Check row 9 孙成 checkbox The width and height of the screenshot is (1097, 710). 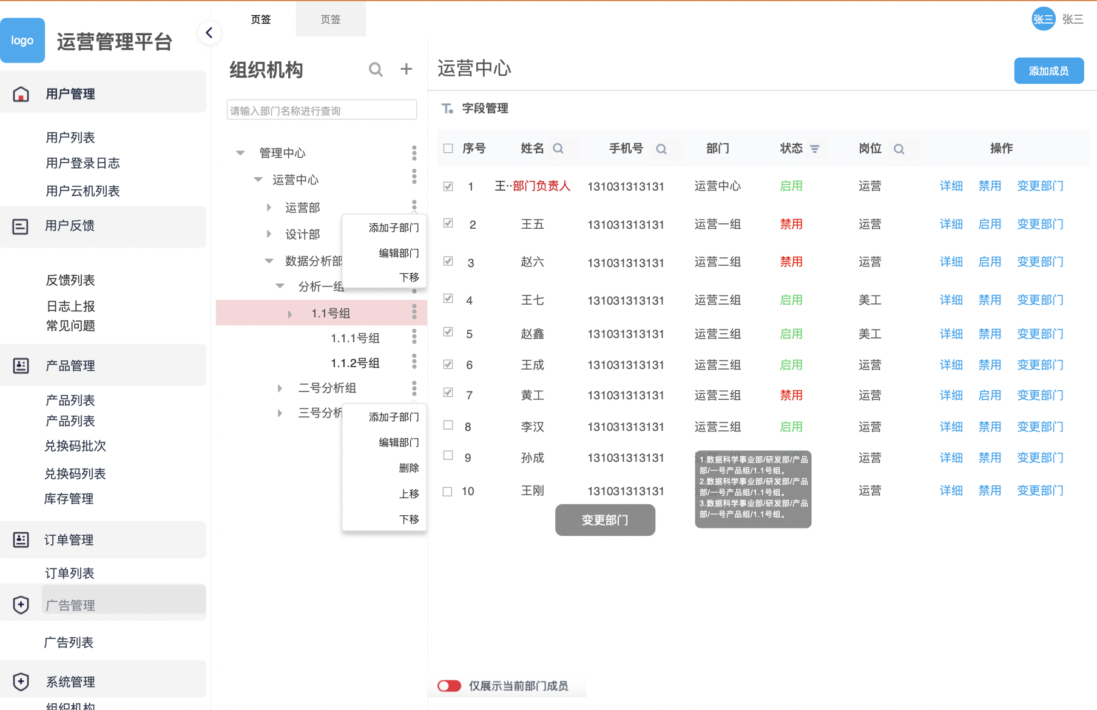[448, 455]
